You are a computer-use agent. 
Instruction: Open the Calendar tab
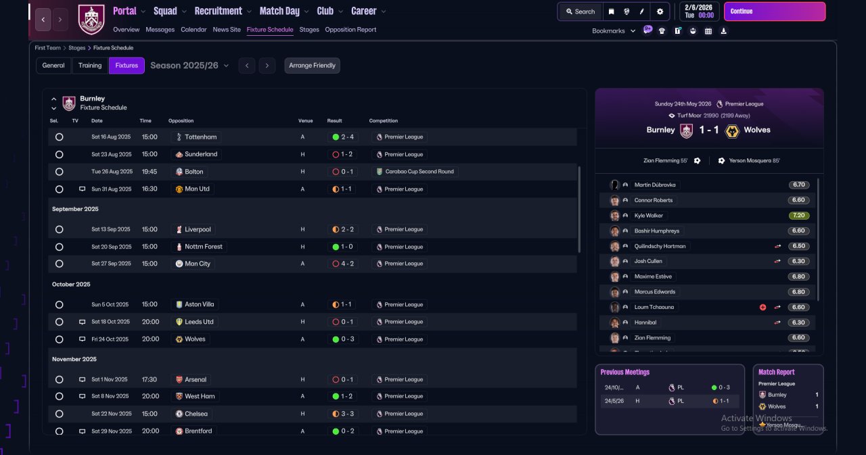(x=194, y=30)
